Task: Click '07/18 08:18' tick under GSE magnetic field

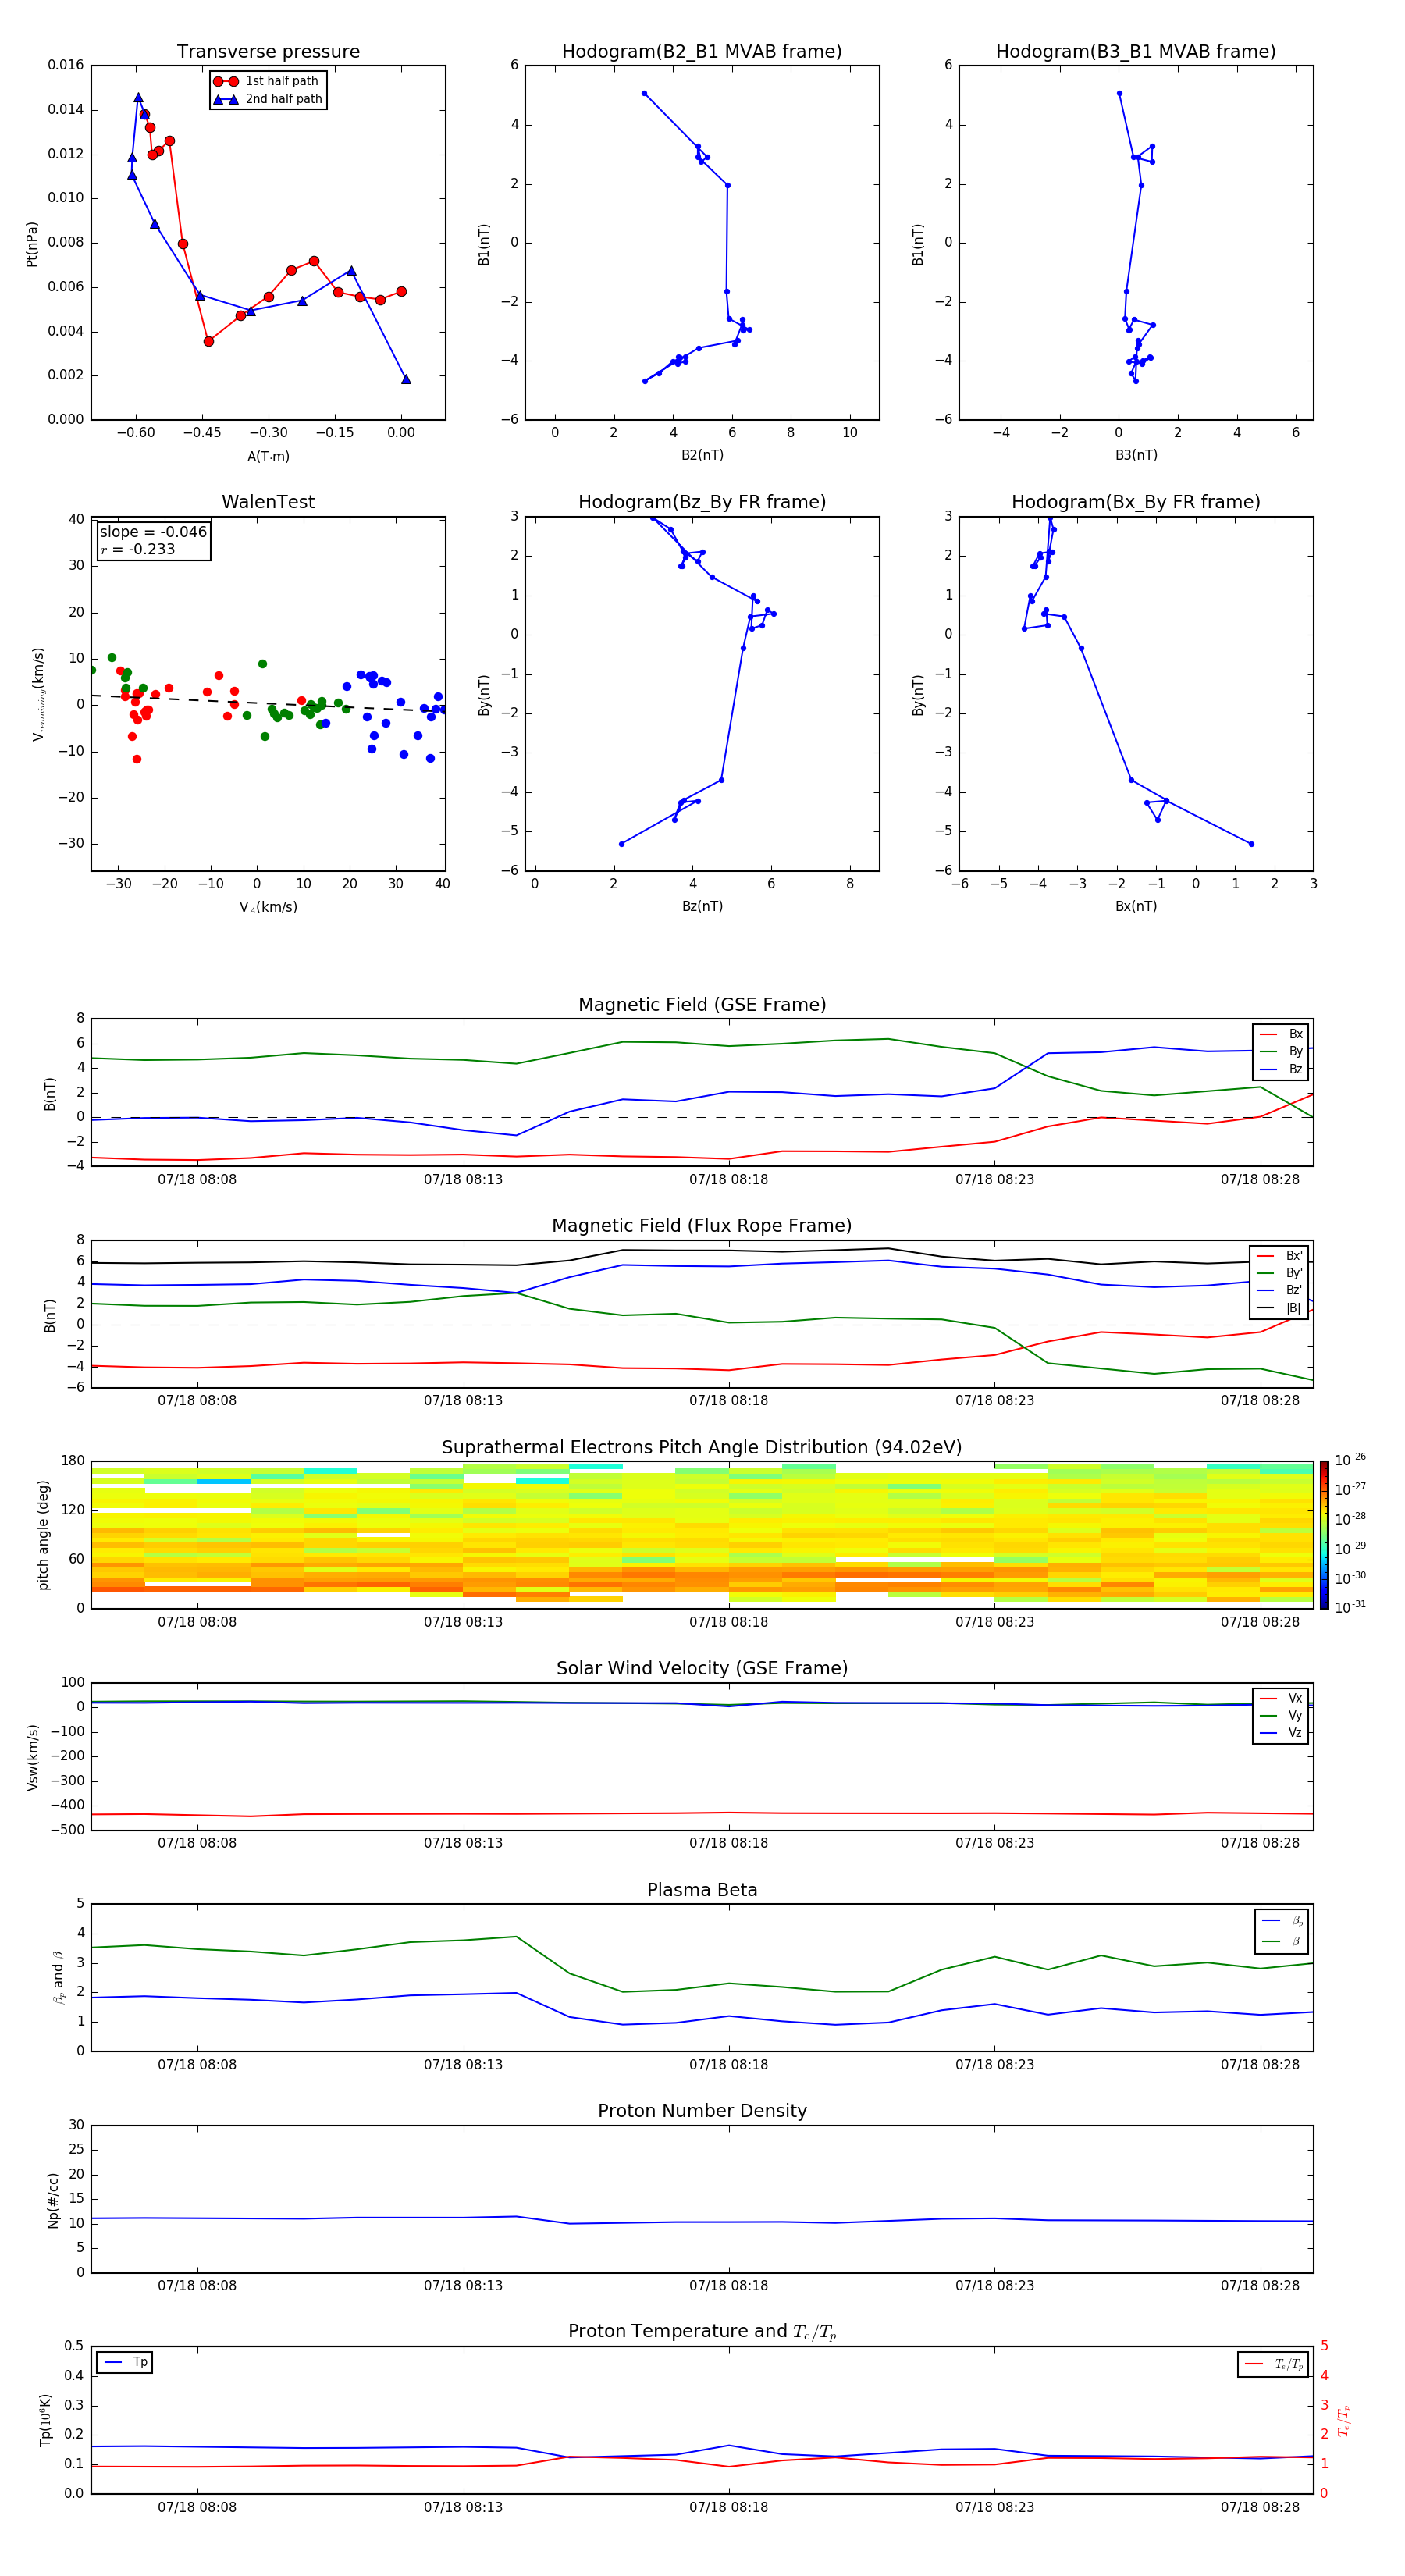Action: click(728, 1179)
